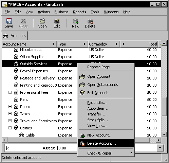The width and height of the screenshot is (169, 163).
Task: Click the Payroll Expenses account icon
Action: (x=16, y=71)
